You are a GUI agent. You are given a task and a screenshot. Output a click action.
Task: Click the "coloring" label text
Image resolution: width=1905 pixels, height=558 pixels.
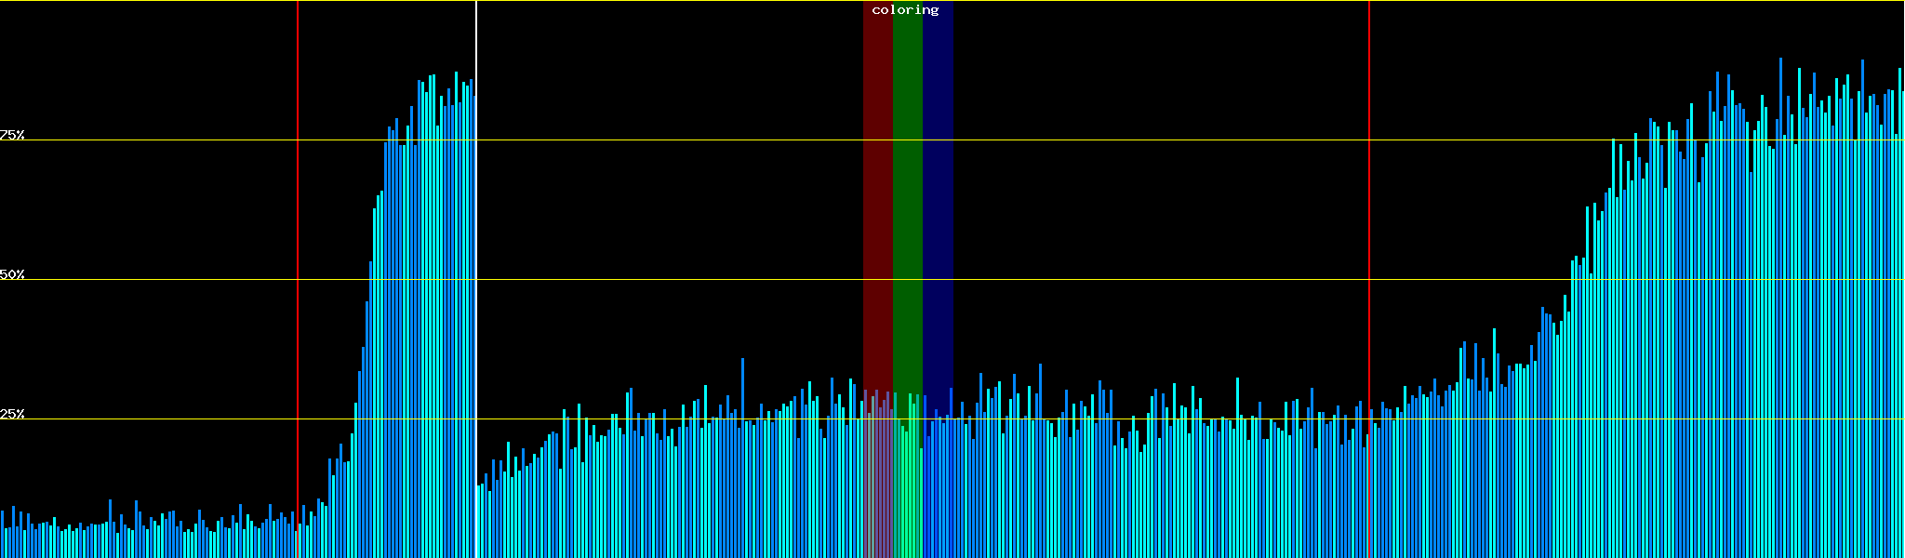tap(905, 10)
